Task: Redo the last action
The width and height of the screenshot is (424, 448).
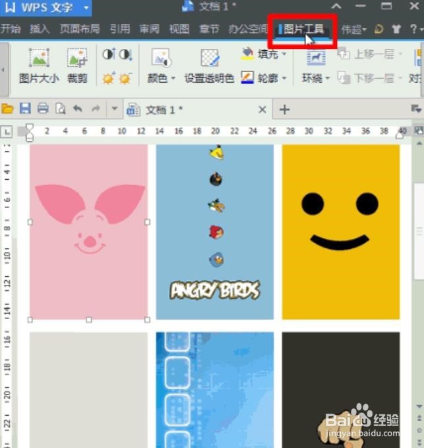Action: (x=96, y=109)
